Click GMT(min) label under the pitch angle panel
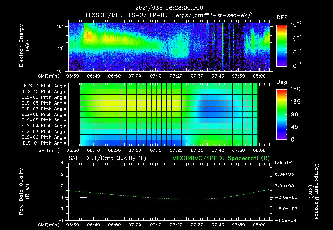 click(49, 150)
